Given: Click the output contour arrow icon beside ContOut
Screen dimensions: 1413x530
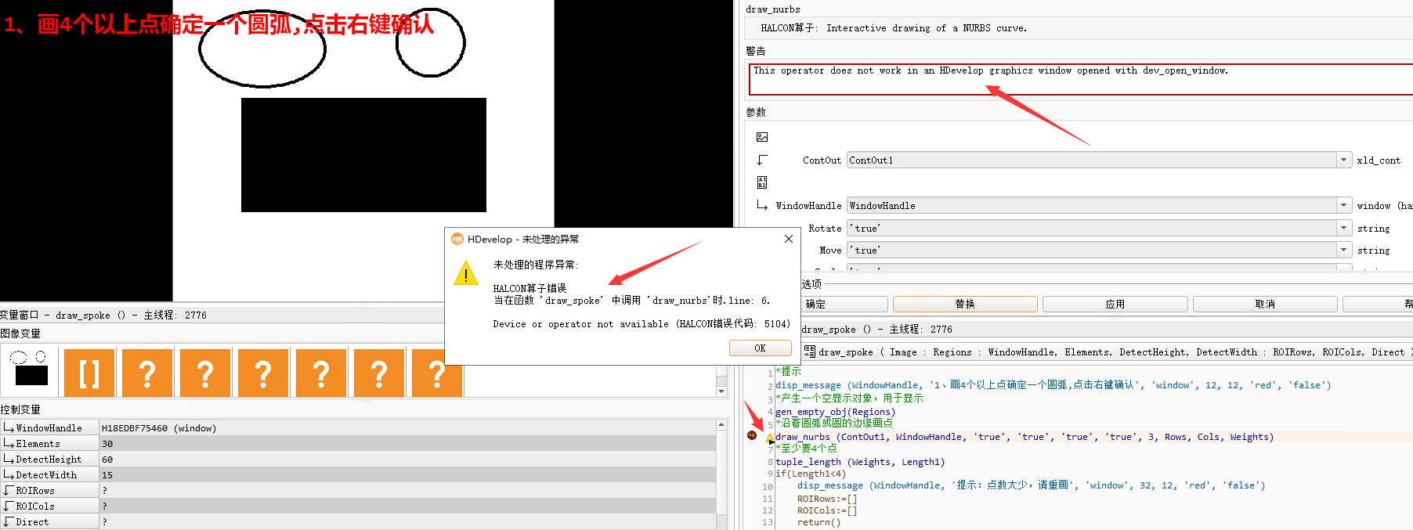Looking at the screenshot, I should [x=762, y=160].
